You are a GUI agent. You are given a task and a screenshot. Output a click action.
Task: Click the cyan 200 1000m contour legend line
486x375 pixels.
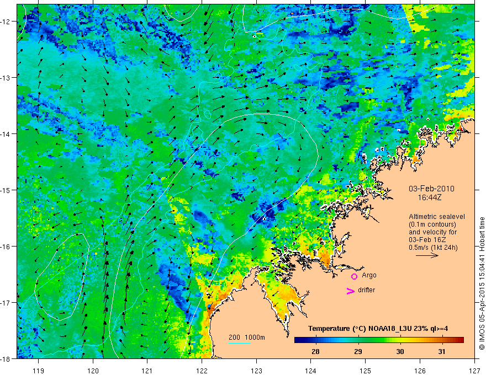[240, 343]
